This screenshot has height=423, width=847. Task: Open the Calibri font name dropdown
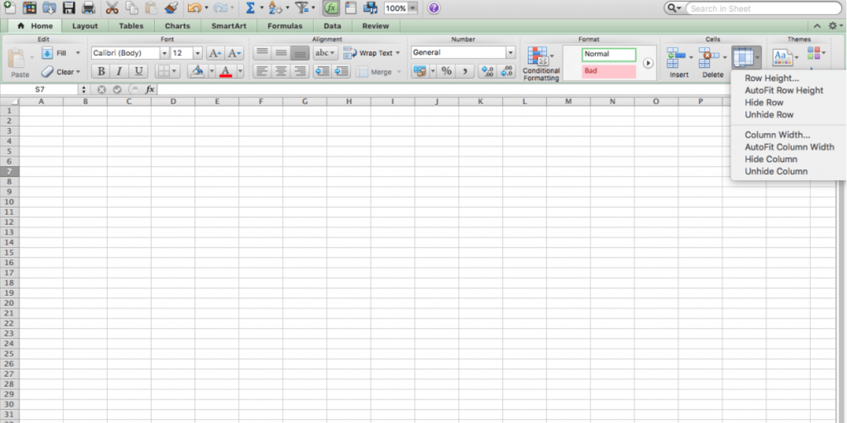164,53
